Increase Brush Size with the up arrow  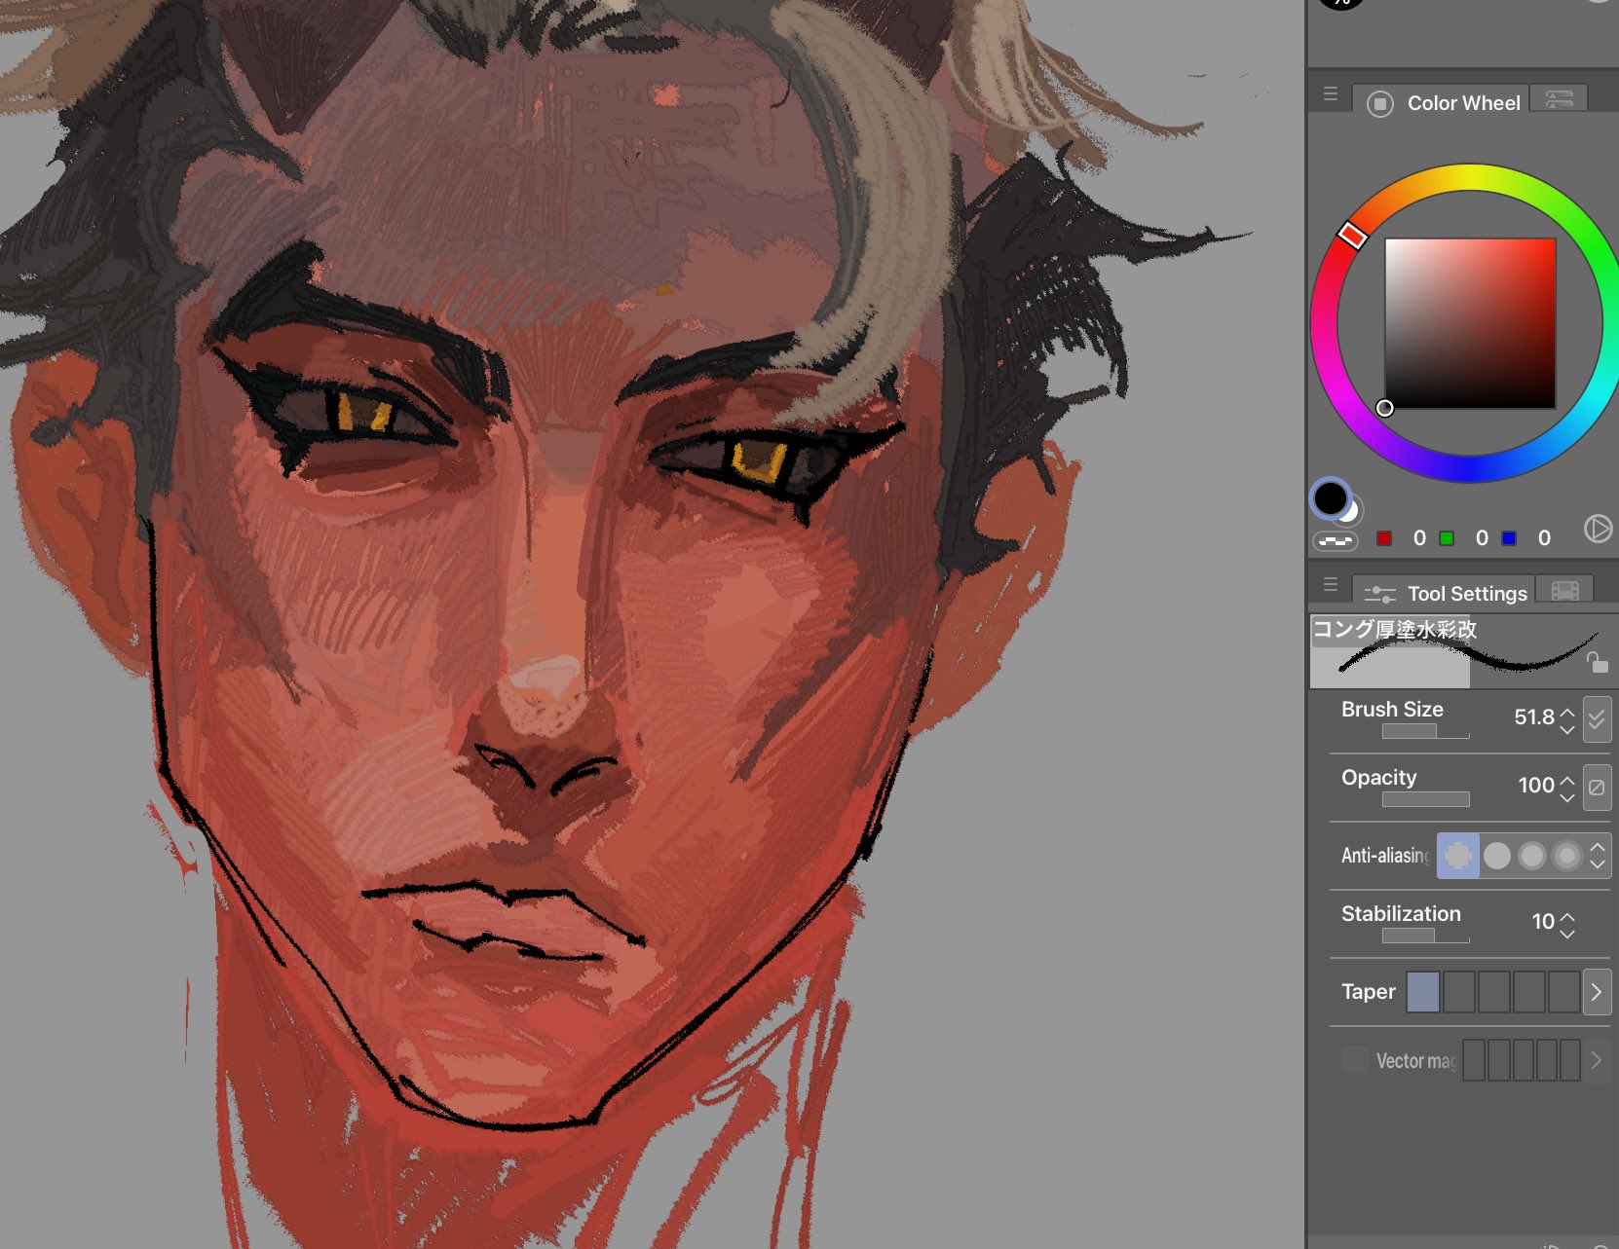pos(1566,712)
